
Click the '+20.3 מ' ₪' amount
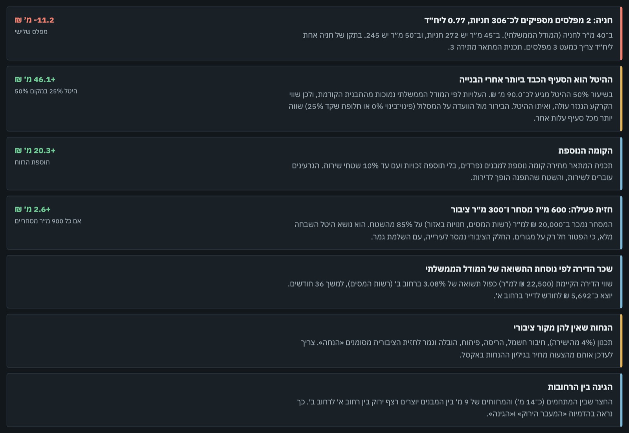(35, 151)
